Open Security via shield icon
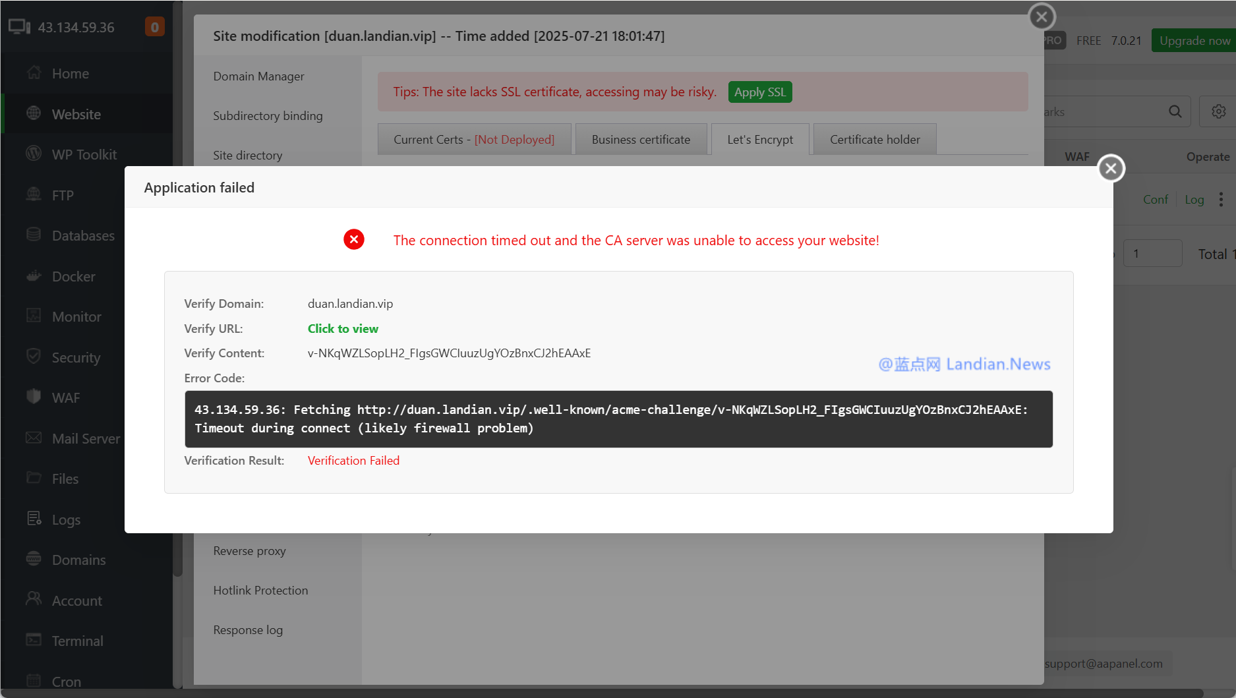 tap(34, 357)
